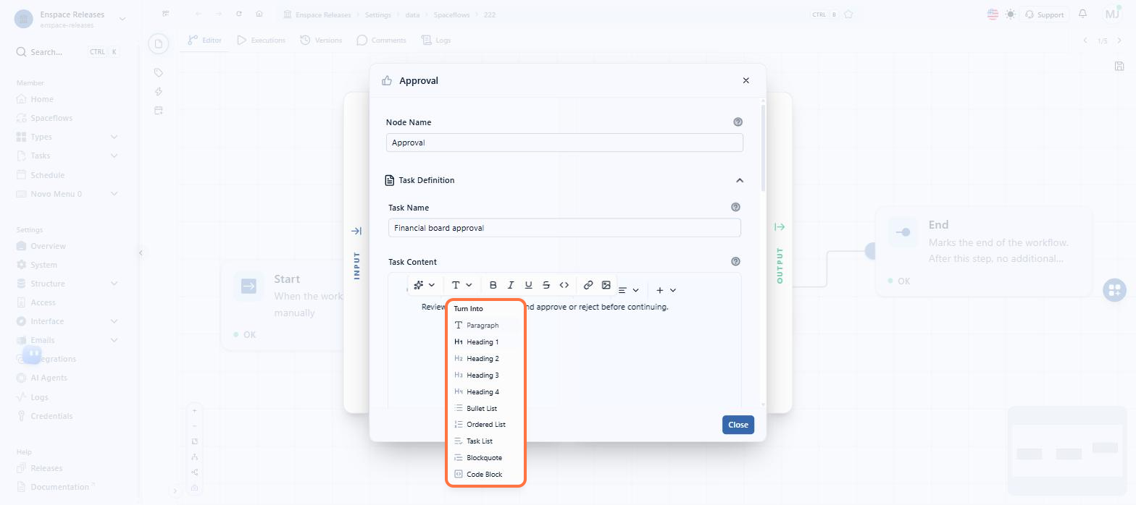Expand the Types sidebar item
Screen dimensions: 1136x505
(114, 137)
